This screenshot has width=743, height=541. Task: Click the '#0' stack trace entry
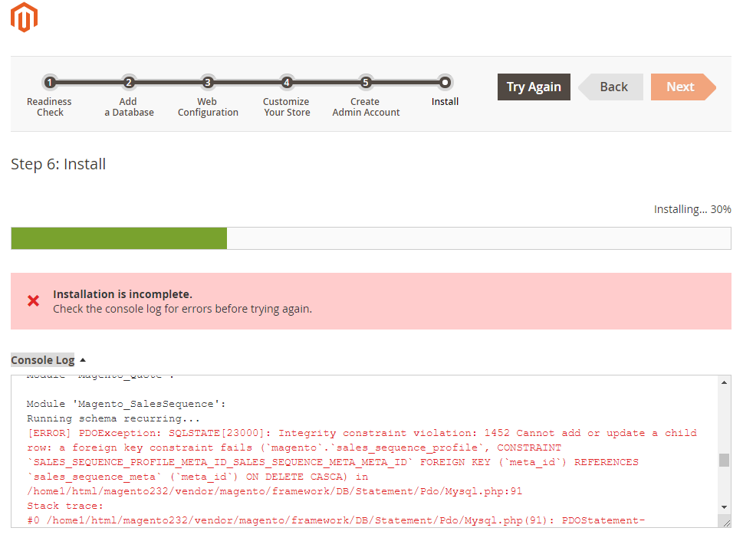pyautogui.click(x=336, y=520)
